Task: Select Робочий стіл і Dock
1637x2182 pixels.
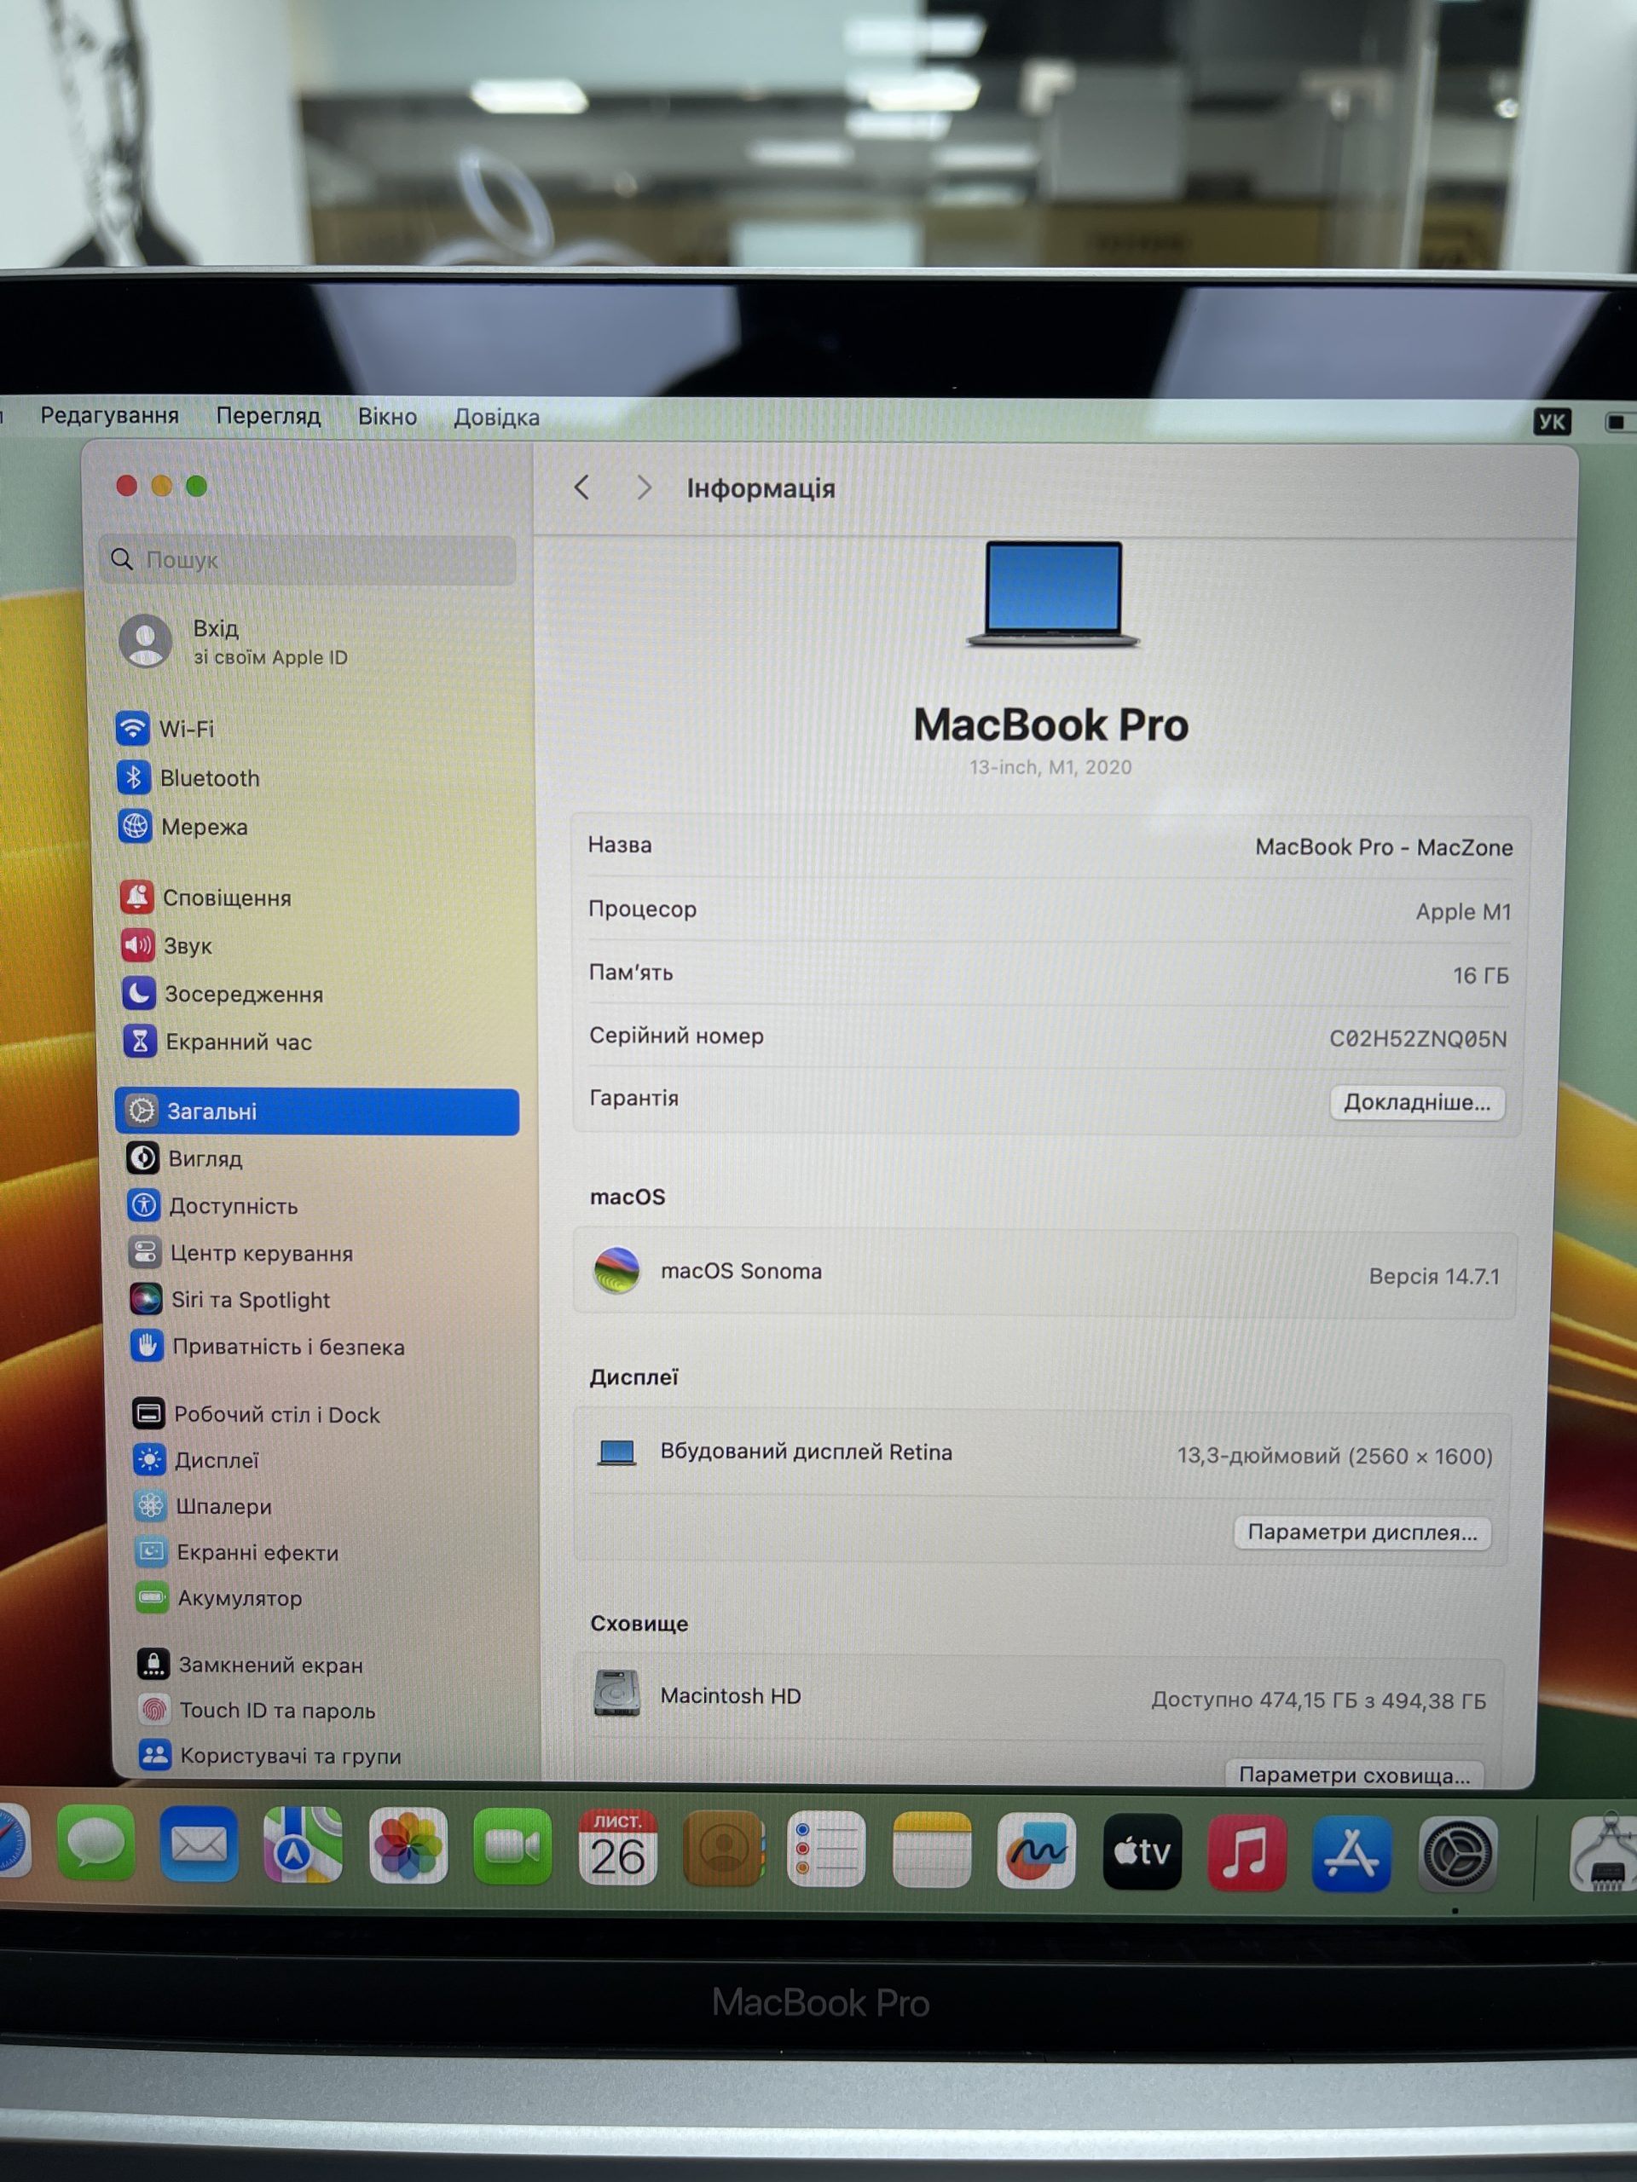Action: pos(256,1415)
